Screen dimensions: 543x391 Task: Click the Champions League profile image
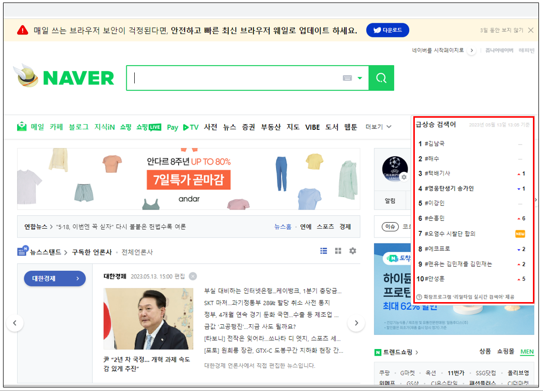[x=395, y=169]
